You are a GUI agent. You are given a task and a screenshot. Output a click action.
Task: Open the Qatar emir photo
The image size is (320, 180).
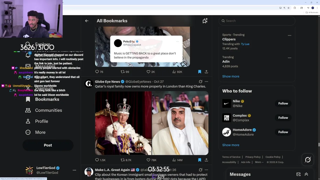(180, 123)
